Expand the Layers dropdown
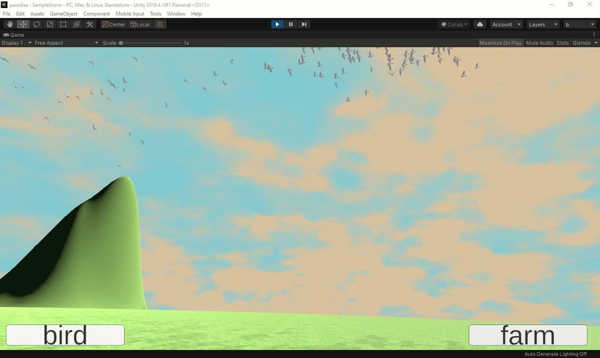This screenshot has height=358, width=600. [x=543, y=24]
